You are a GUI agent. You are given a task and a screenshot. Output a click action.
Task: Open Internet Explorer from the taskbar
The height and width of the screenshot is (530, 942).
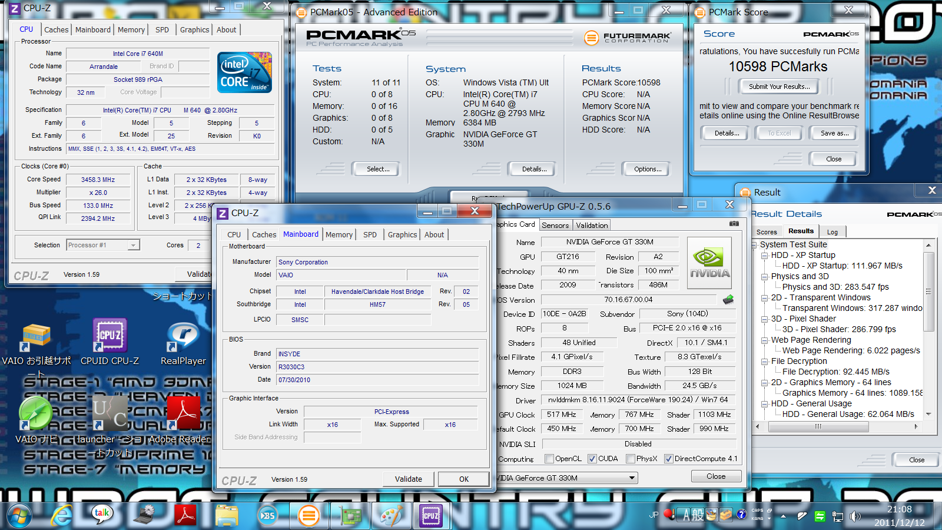pos(61,516)
